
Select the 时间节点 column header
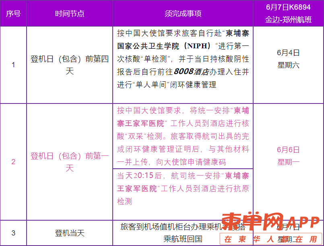coord(70,14)
